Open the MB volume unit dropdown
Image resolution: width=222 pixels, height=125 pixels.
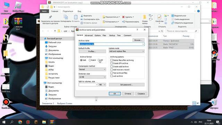[102, 85]
